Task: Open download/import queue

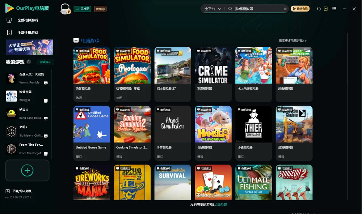Action: click(x=19, y=191)
